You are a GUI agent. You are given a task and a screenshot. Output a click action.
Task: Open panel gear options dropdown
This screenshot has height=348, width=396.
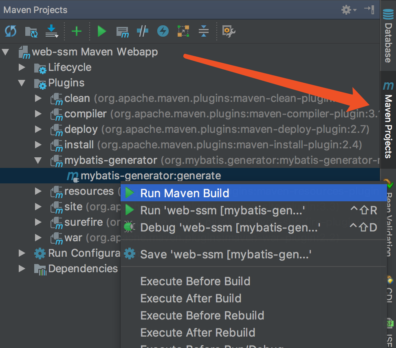click(x=349, y=10)
